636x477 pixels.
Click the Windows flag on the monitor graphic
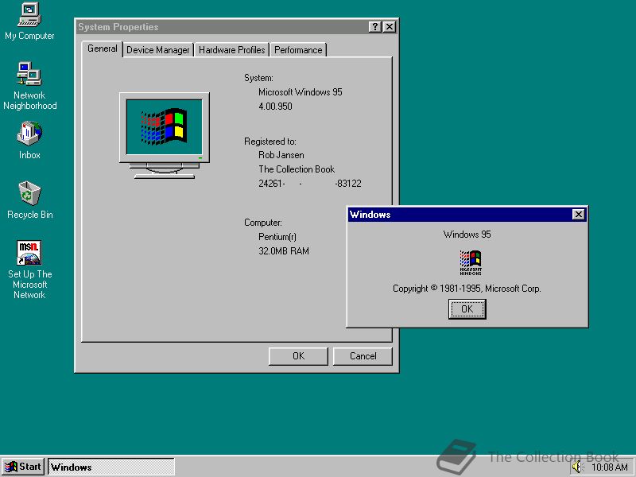click(x=164, y=127)
